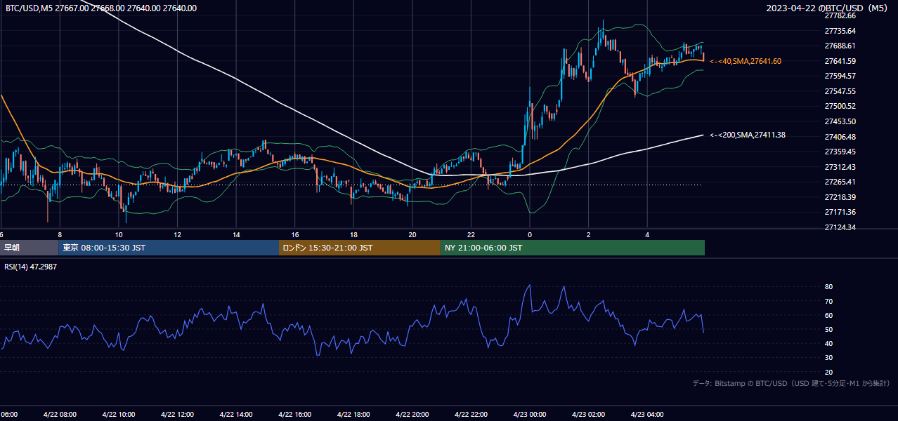
Task: Click hour label 18 under price chart
Action: coord(353,235)
